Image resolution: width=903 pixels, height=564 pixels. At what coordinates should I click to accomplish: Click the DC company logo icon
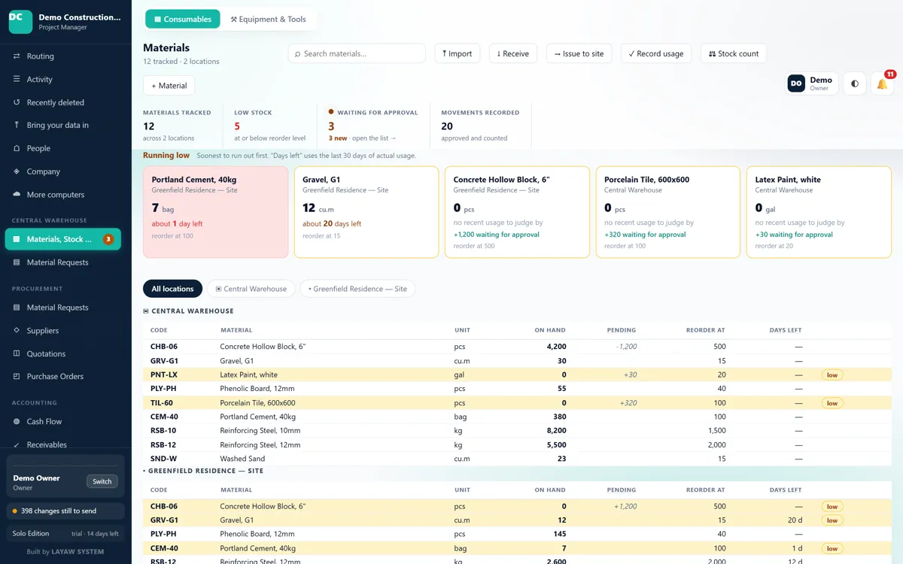20,22
